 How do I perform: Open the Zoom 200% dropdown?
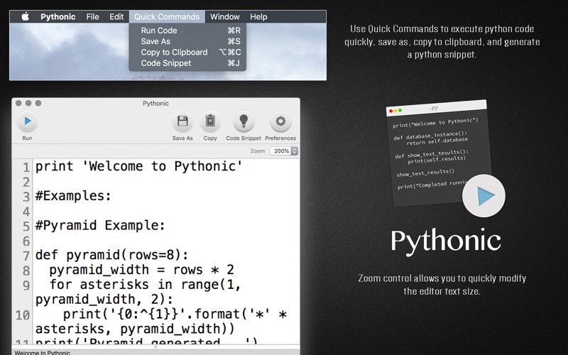(x=283, y=151)
